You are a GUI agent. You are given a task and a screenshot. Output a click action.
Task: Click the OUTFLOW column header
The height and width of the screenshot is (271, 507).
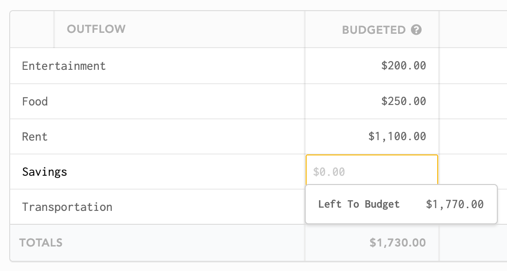point(96,29)
